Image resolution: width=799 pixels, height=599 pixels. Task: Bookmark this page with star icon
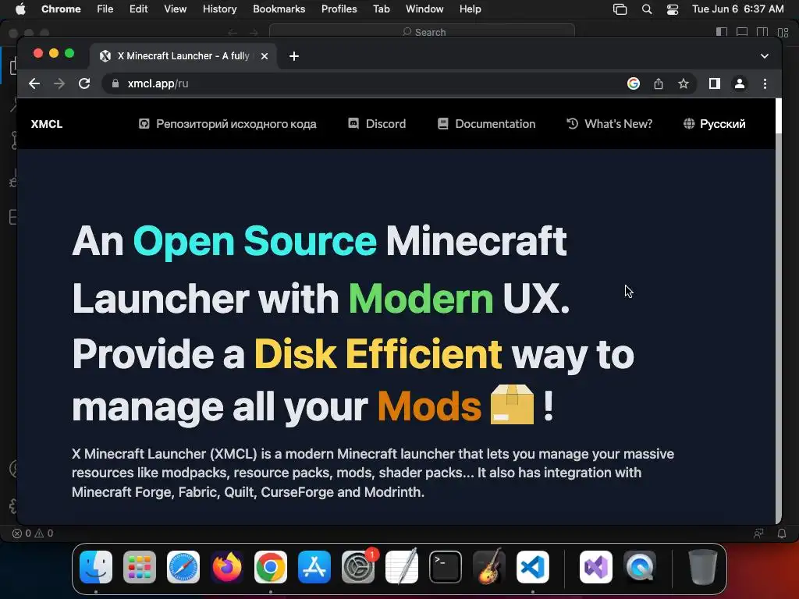point(684,83)
